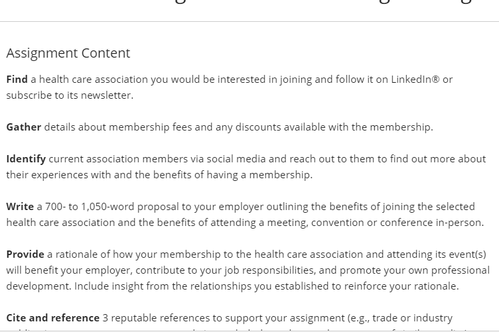
Task: Click the 700- to 1,050-word text
Action: (90, 207)
